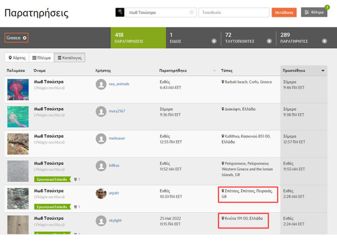Click the map pin for Barbati beach
This screenshot has width=337, height=249.
tap(223, 82)
